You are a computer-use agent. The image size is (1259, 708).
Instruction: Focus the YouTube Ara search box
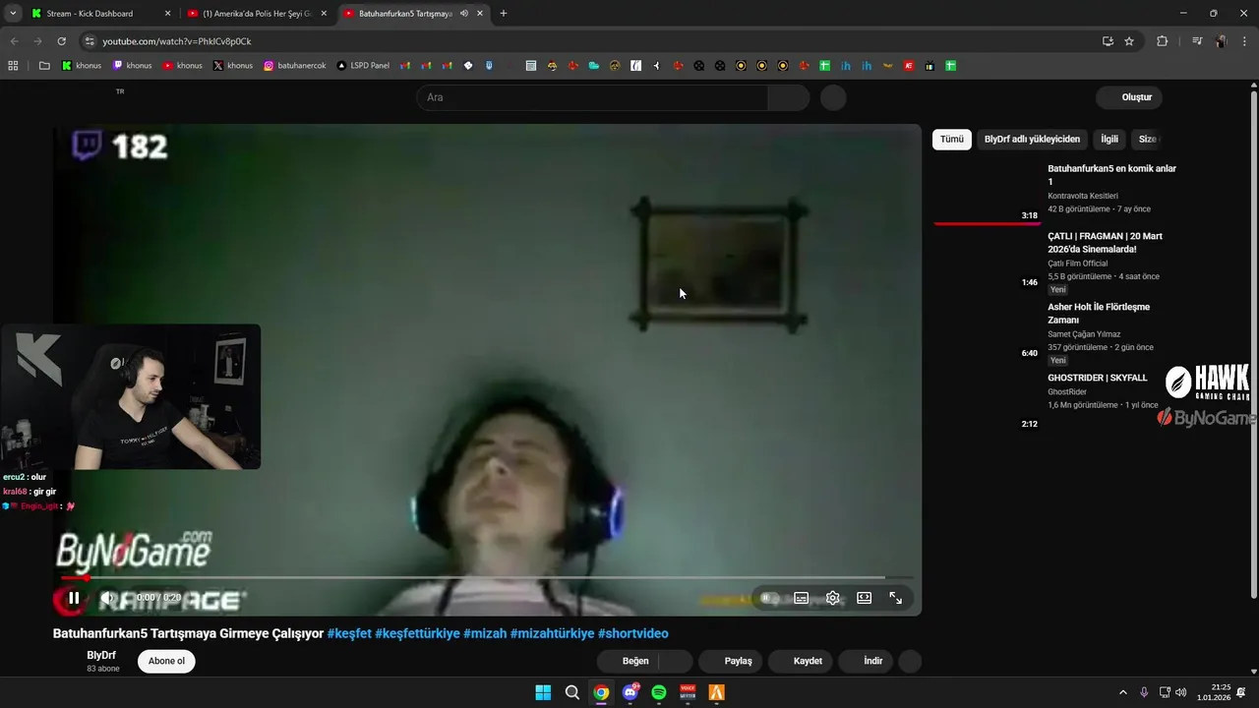(592, 97)
